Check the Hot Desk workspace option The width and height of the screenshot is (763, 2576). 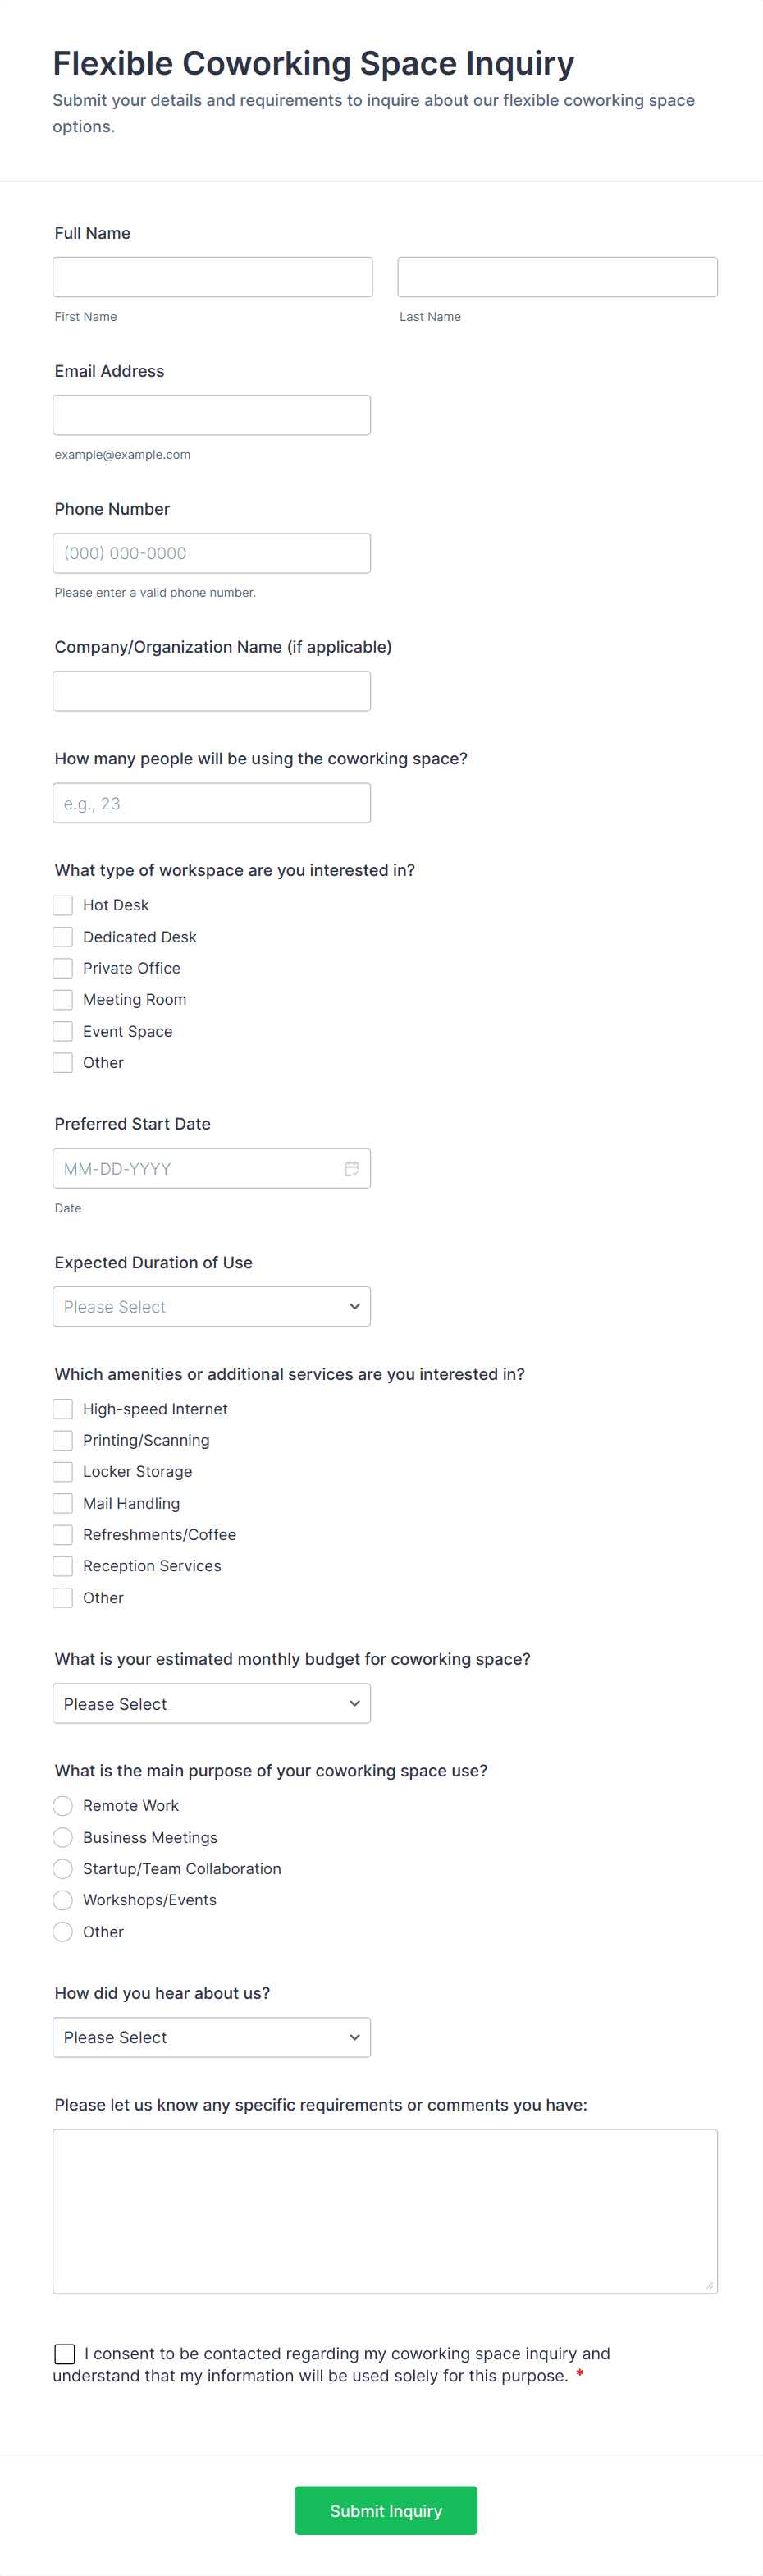pyautogui.click(x=62, y=904)
